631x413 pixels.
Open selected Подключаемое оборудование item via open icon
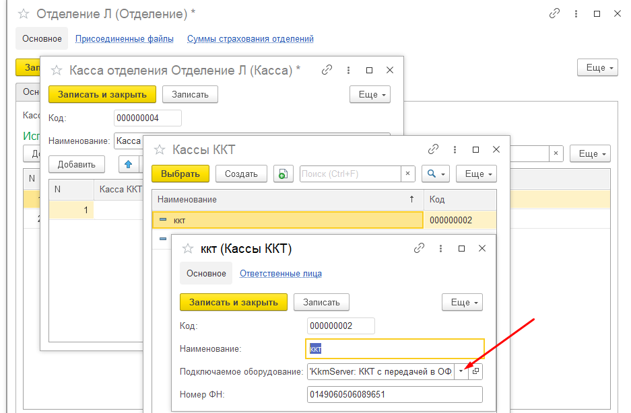point(475,371)
